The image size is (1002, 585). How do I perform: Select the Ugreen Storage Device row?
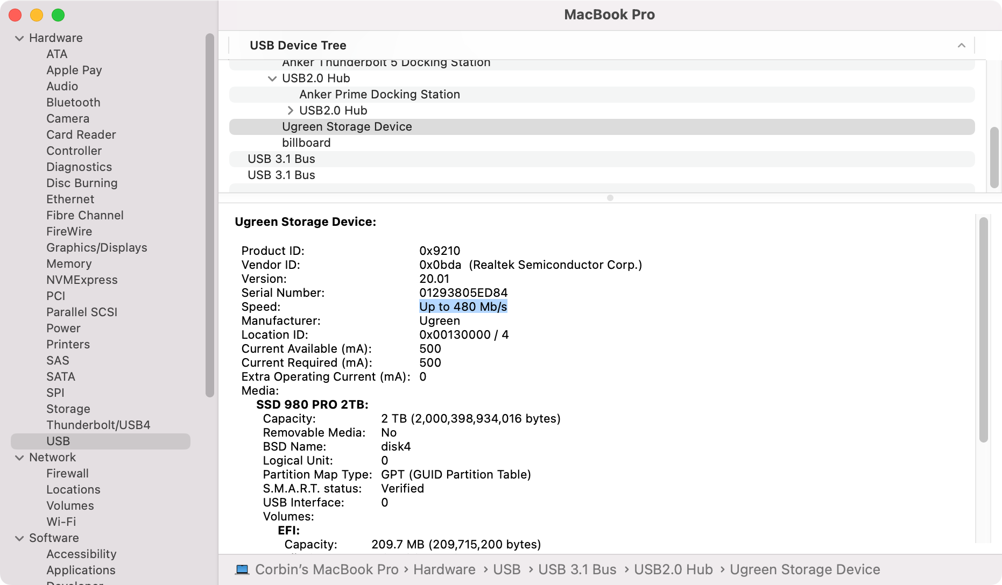[602, 127]
